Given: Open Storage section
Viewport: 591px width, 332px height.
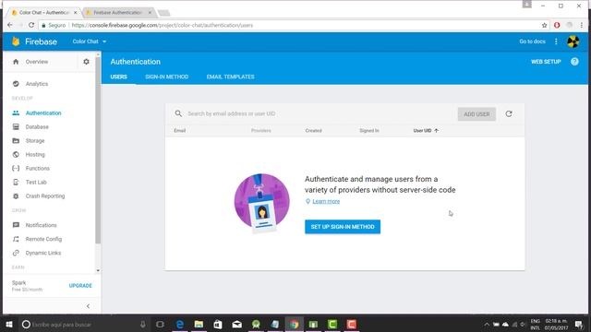Looking at the screenshot, I should pyautogui.click(x=35, y=141).
